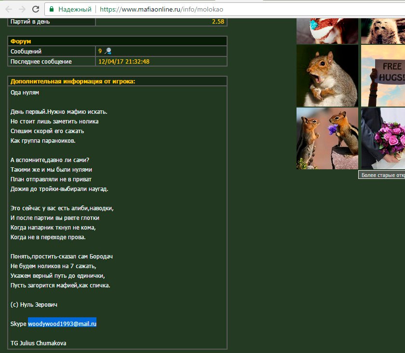
Task: Click the browser back arrow
Action: pyautogui.click(x=9, y=9)
